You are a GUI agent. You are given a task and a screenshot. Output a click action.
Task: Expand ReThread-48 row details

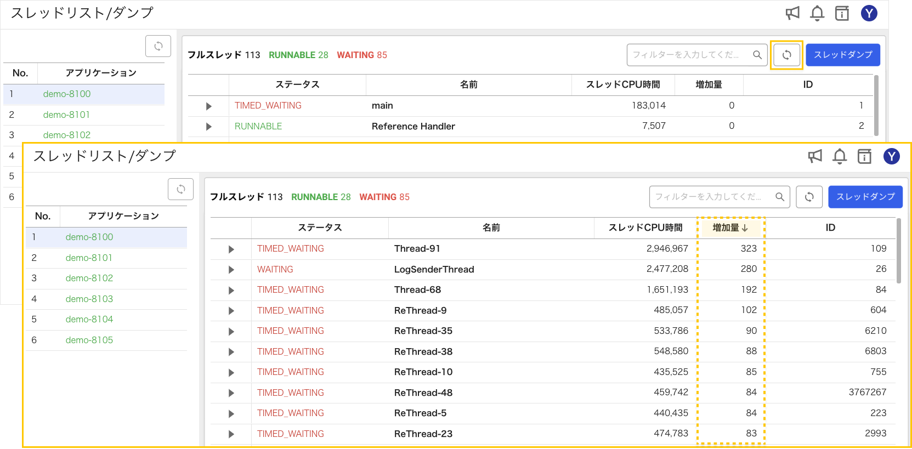click(x=231, y=393)
